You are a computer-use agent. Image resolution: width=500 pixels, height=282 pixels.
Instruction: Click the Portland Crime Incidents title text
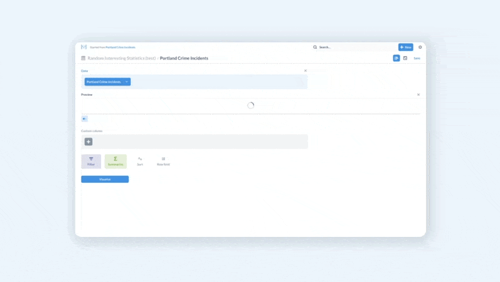(184, 58)
